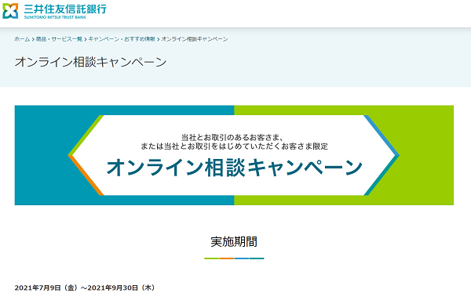Click the campaign period date text
Viewport: 471px width, 300px height.
click(x=85, y=287)
